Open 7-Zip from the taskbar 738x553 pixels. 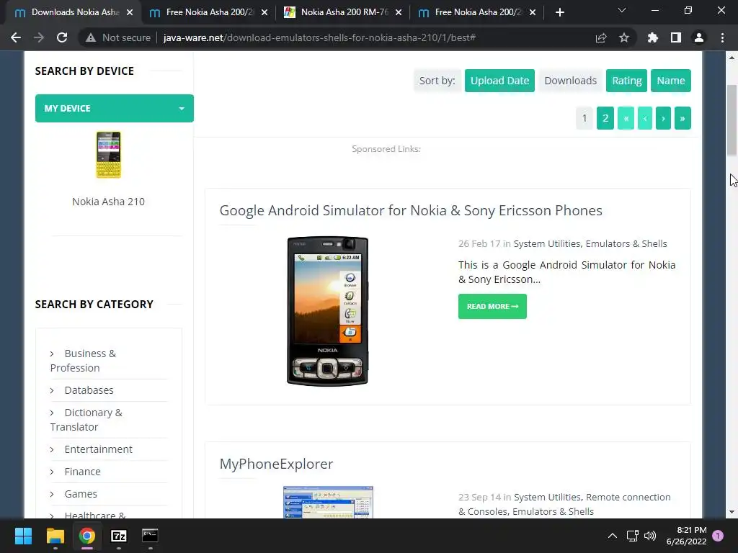click(119, 536)
